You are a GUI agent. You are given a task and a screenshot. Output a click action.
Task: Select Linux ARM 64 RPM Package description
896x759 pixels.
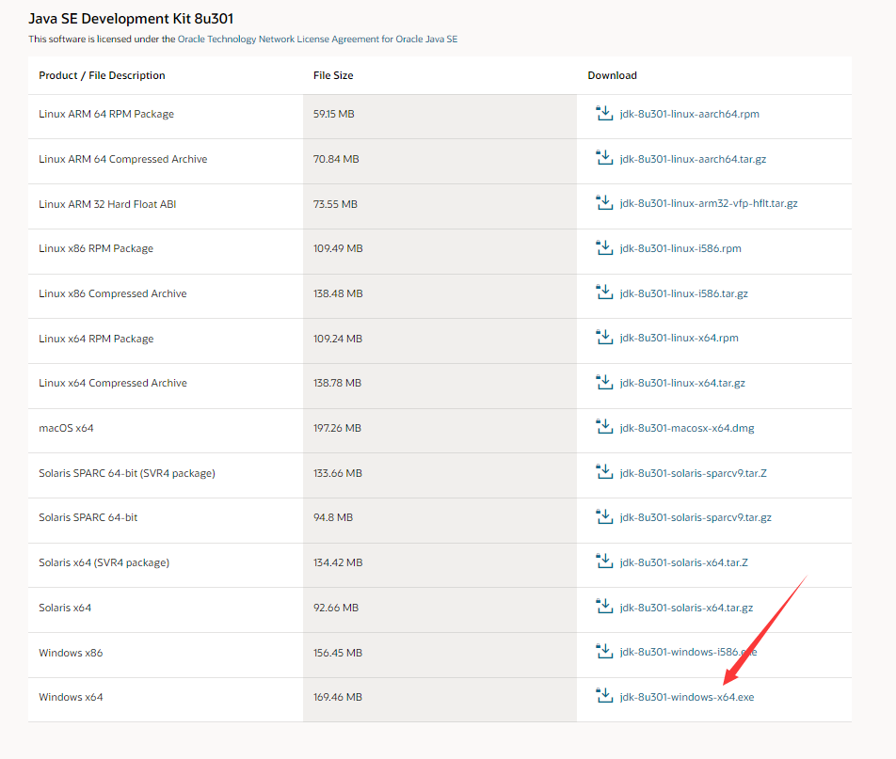coord(106,114)
